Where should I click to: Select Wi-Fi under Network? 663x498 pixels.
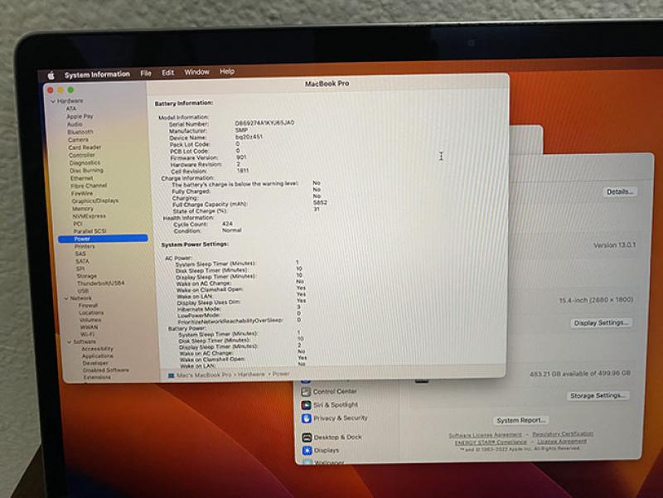(87, 335)
